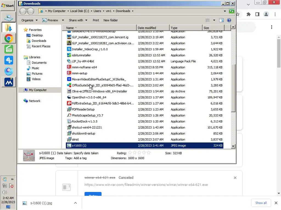Select the Olive-ec2ff822 zip archive file
The height and width of the screenshot is (210, 281).
(99, 91)
